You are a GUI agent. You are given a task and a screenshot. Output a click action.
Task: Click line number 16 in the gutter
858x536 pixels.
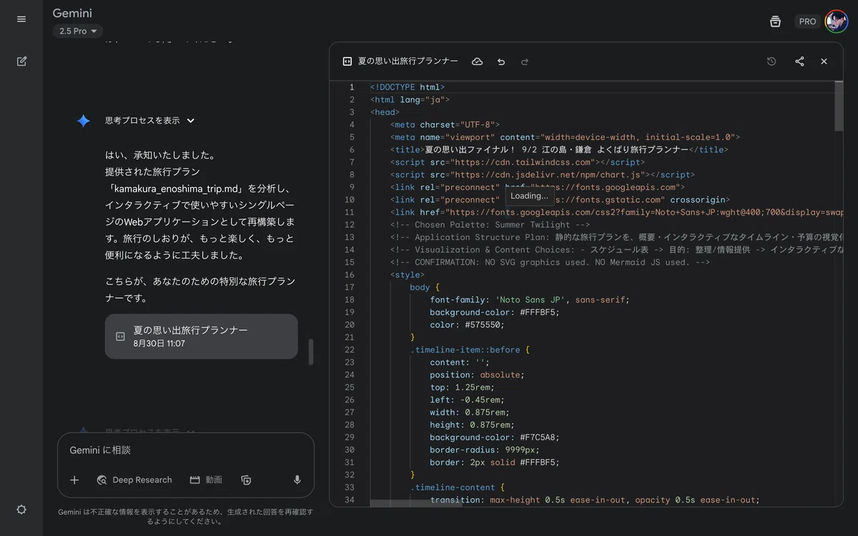(x=349, y=274)
